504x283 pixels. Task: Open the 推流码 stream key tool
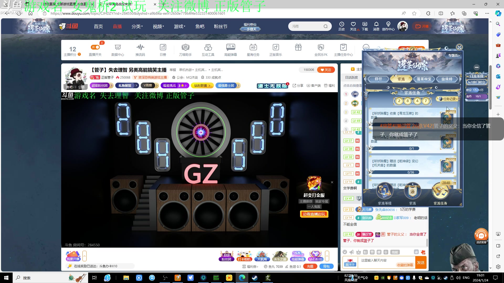coord(140,50)
